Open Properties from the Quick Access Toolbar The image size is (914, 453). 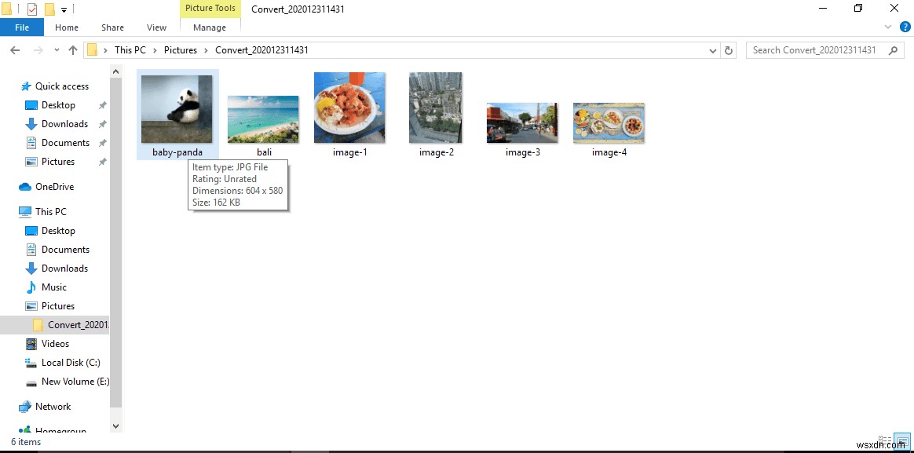pyautogui.click(x=31, y=9)
